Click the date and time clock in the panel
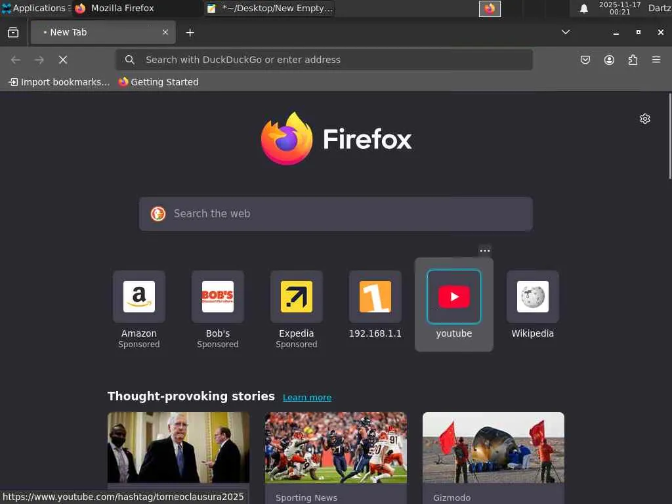 coord(619,8)
